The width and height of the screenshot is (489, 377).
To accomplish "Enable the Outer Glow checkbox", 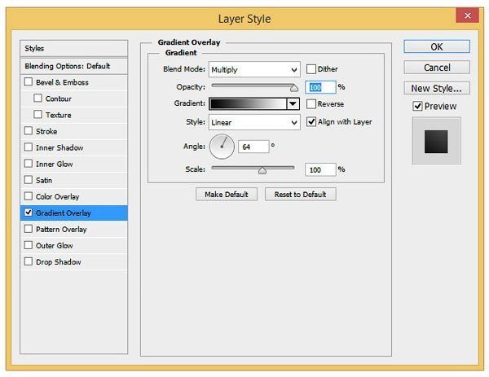I will click(29, 245).
